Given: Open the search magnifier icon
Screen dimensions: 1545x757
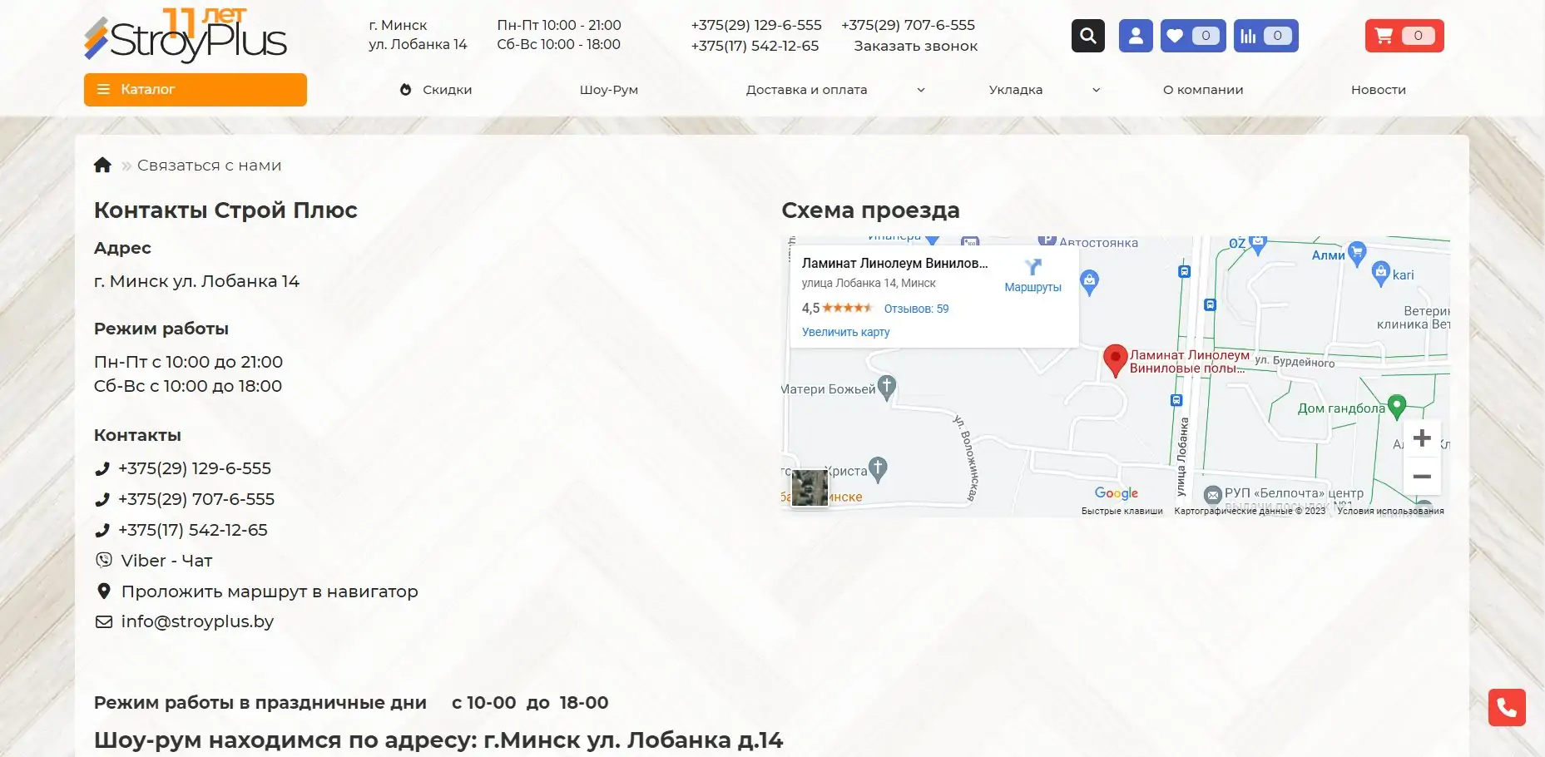Looking at the screenshot, I should pyautogui.click(x=1087, y=36).
